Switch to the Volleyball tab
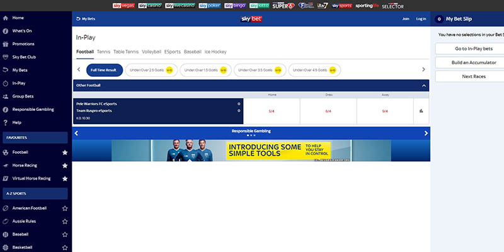This screenshot has width=504, height=252. coord(151,52)
